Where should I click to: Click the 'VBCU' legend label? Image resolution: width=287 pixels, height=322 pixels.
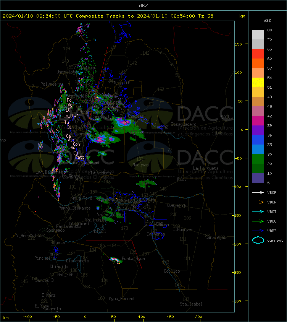[272, 221]
